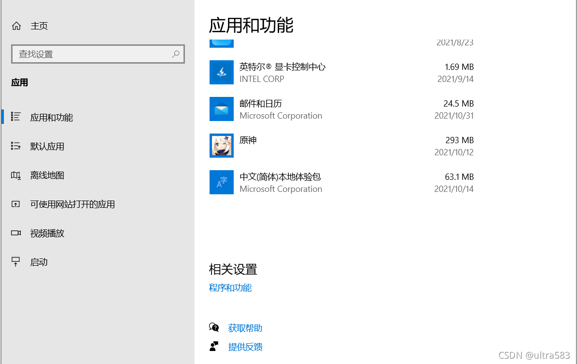The image size is (577, 364).
Task: Click the magnifier icon in the search box
Action: click(176, 54)
